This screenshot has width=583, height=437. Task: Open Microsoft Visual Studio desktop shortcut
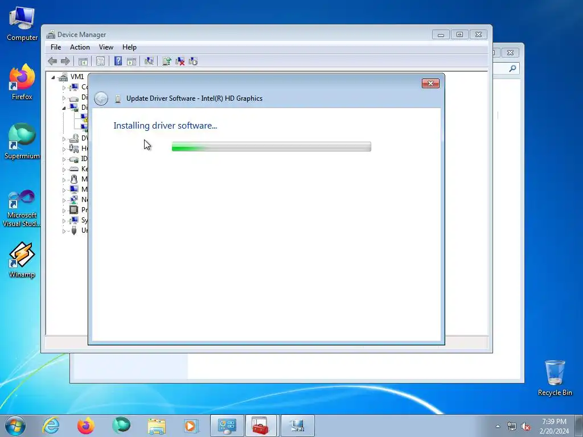[22, 208]
